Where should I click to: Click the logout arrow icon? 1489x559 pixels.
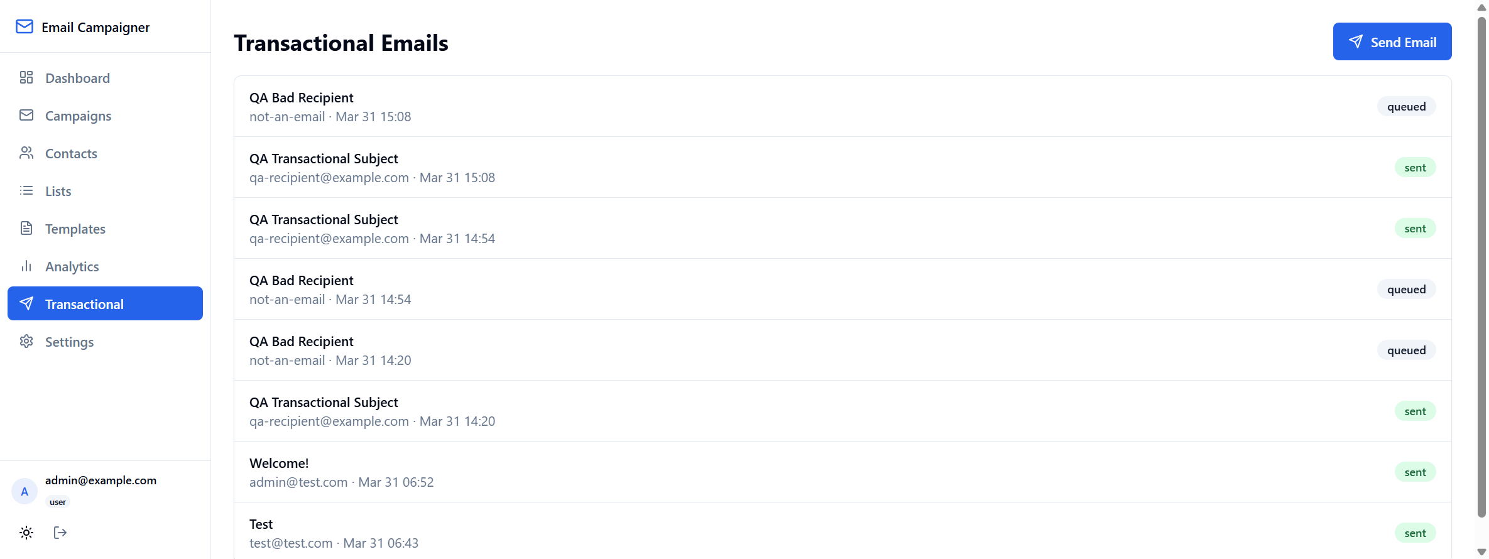click(60, 533)
